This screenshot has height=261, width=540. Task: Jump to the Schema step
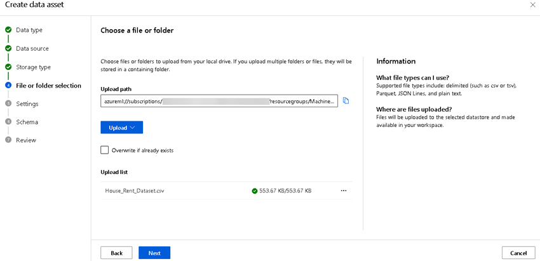pos(27,122)
